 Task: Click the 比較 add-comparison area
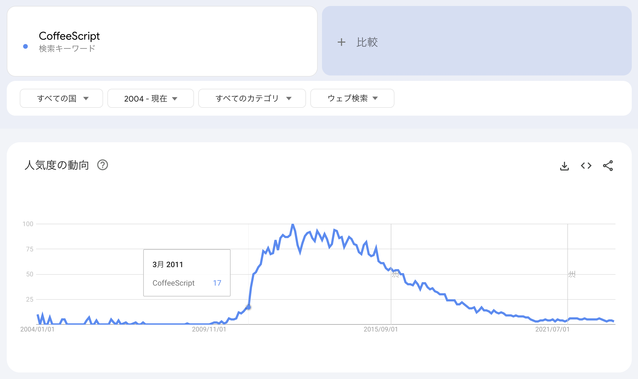tap(368, 42)
